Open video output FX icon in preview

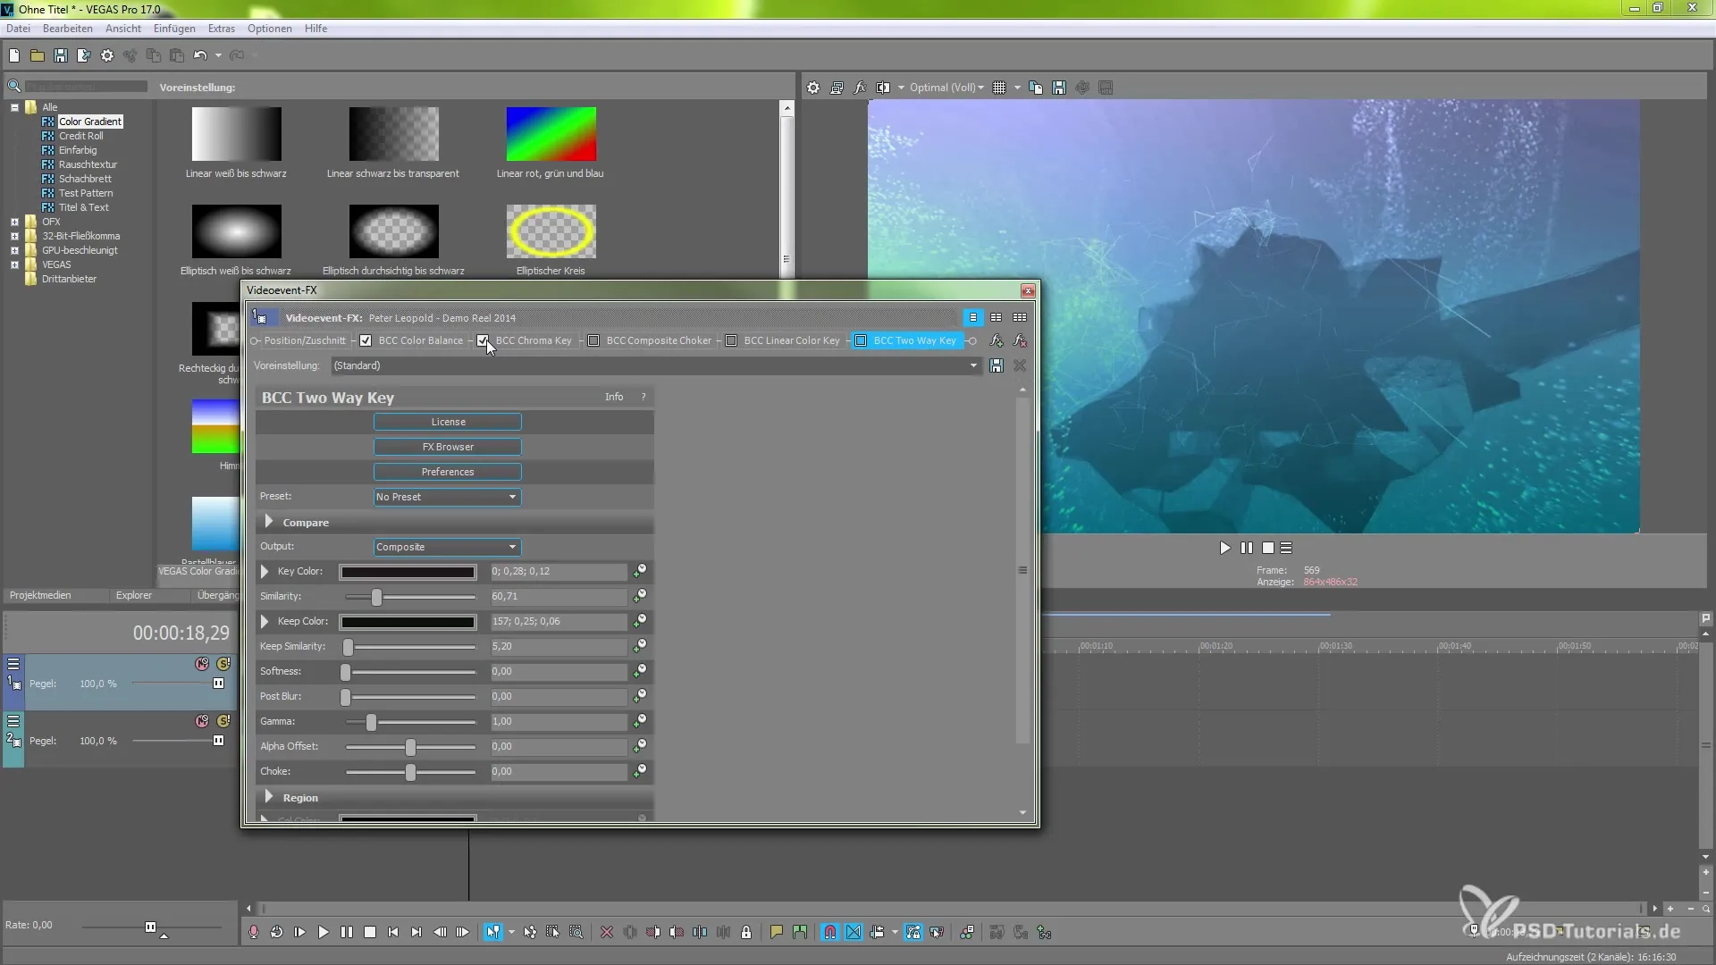860,88
